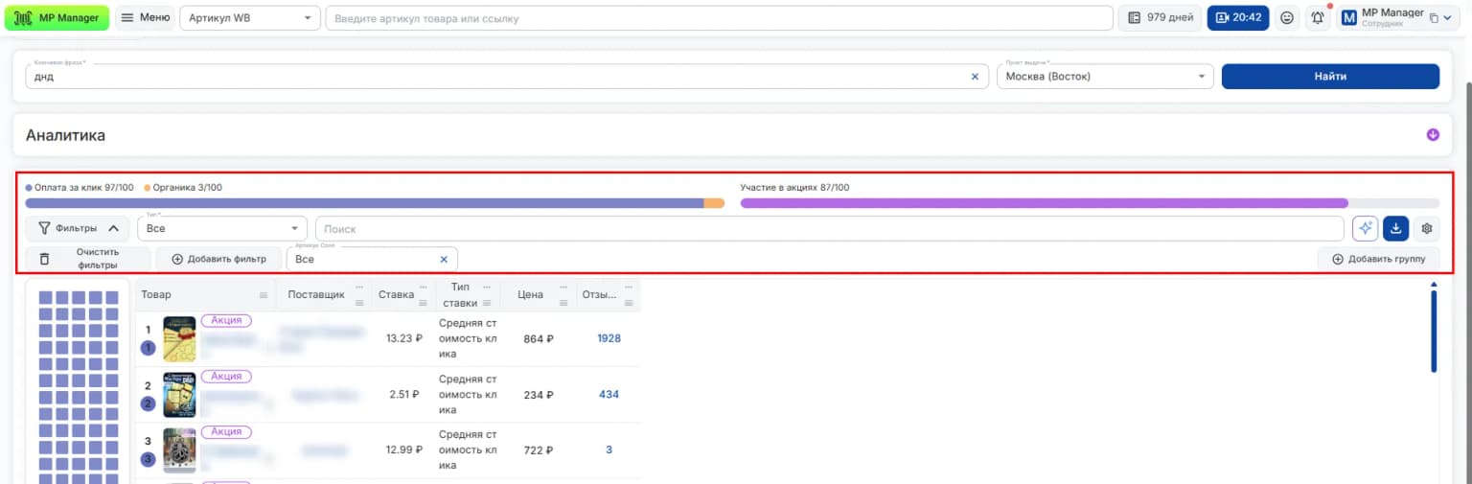
Task: Click the 864 ₽ price cell
Action: [x=539, y=338]
